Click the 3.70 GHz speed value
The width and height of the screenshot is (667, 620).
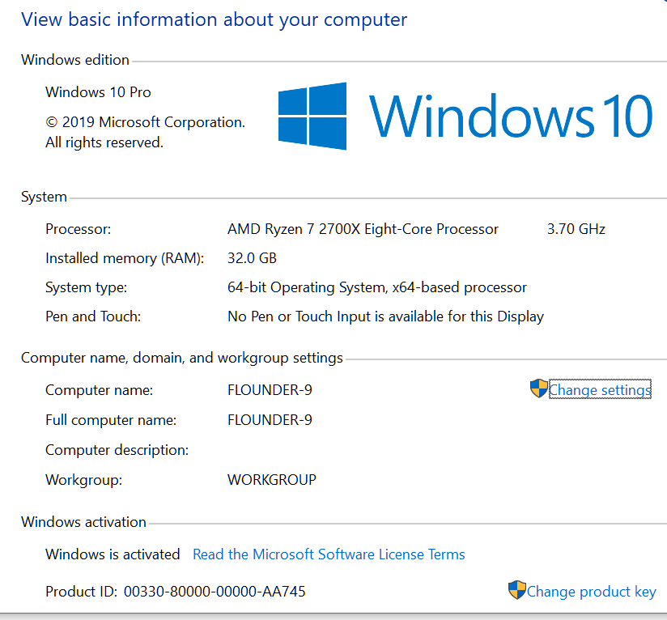(x=576, y=229)
